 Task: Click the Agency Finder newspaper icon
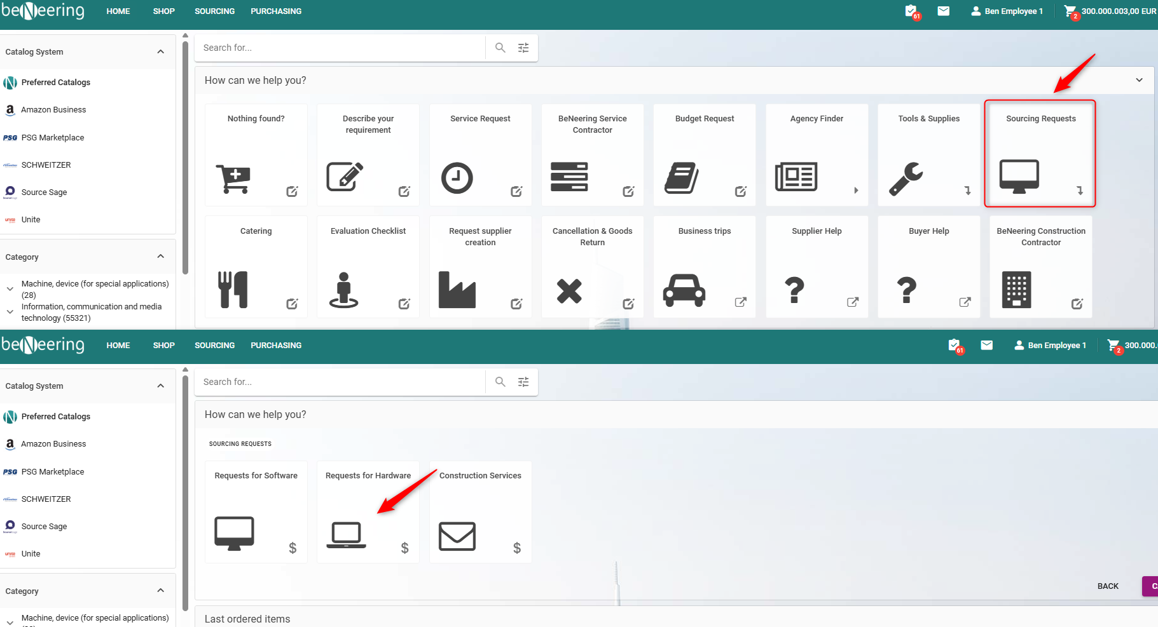(796, 177)
